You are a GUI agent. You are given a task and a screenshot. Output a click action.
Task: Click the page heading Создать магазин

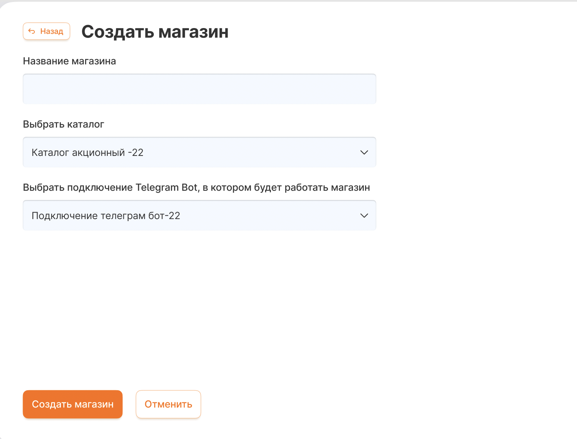pos(155,32)
